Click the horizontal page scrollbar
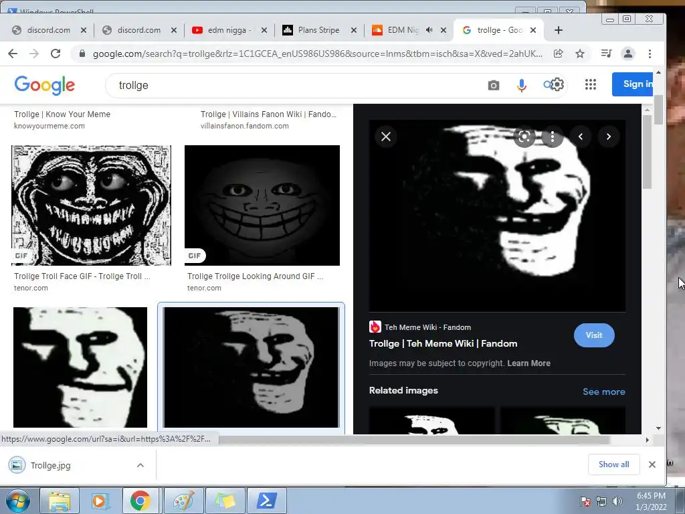 [x=414, y=440]
